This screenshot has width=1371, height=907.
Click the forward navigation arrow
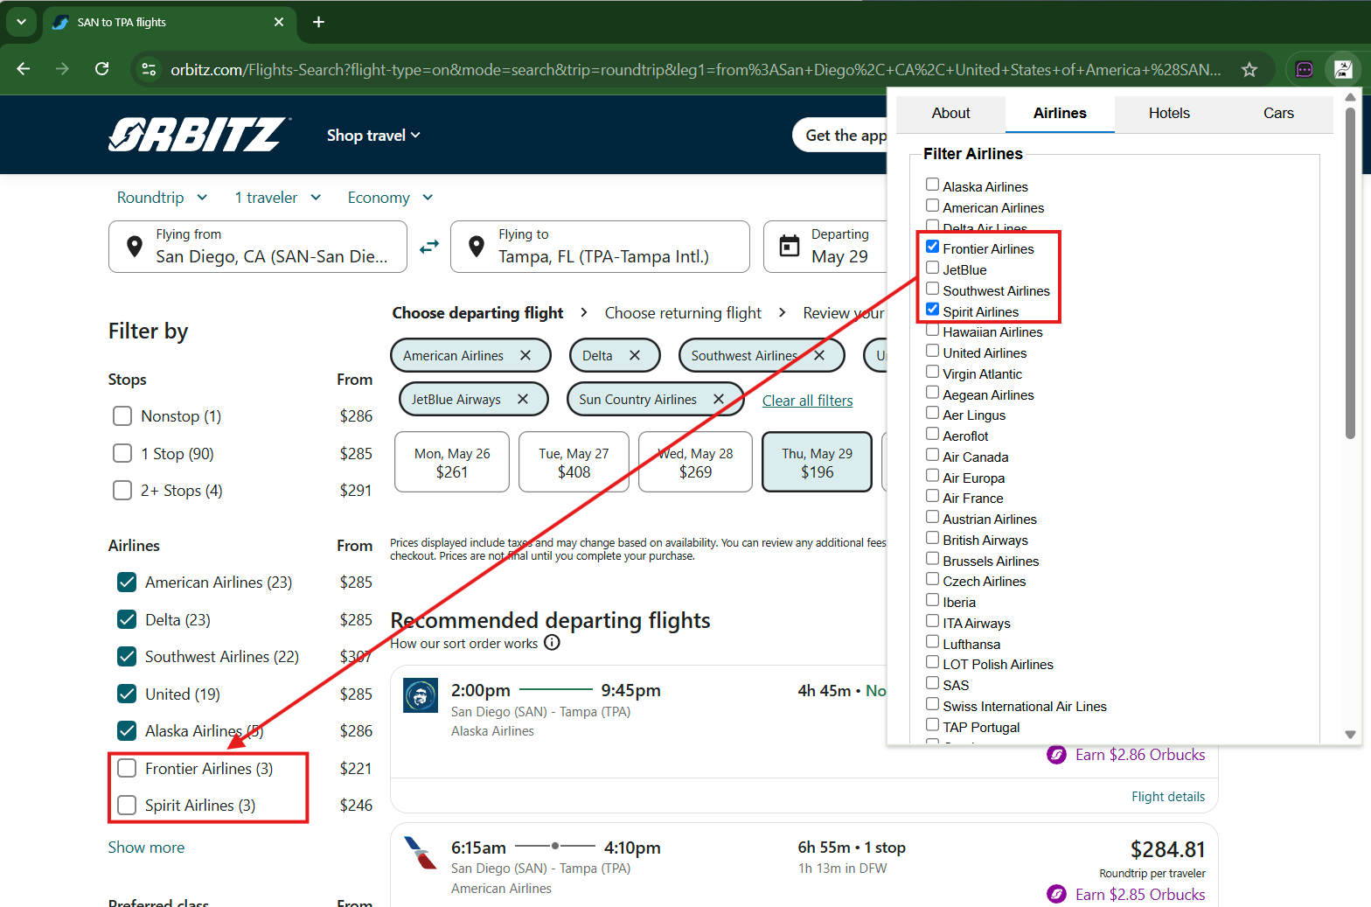(x=62, y=69)
